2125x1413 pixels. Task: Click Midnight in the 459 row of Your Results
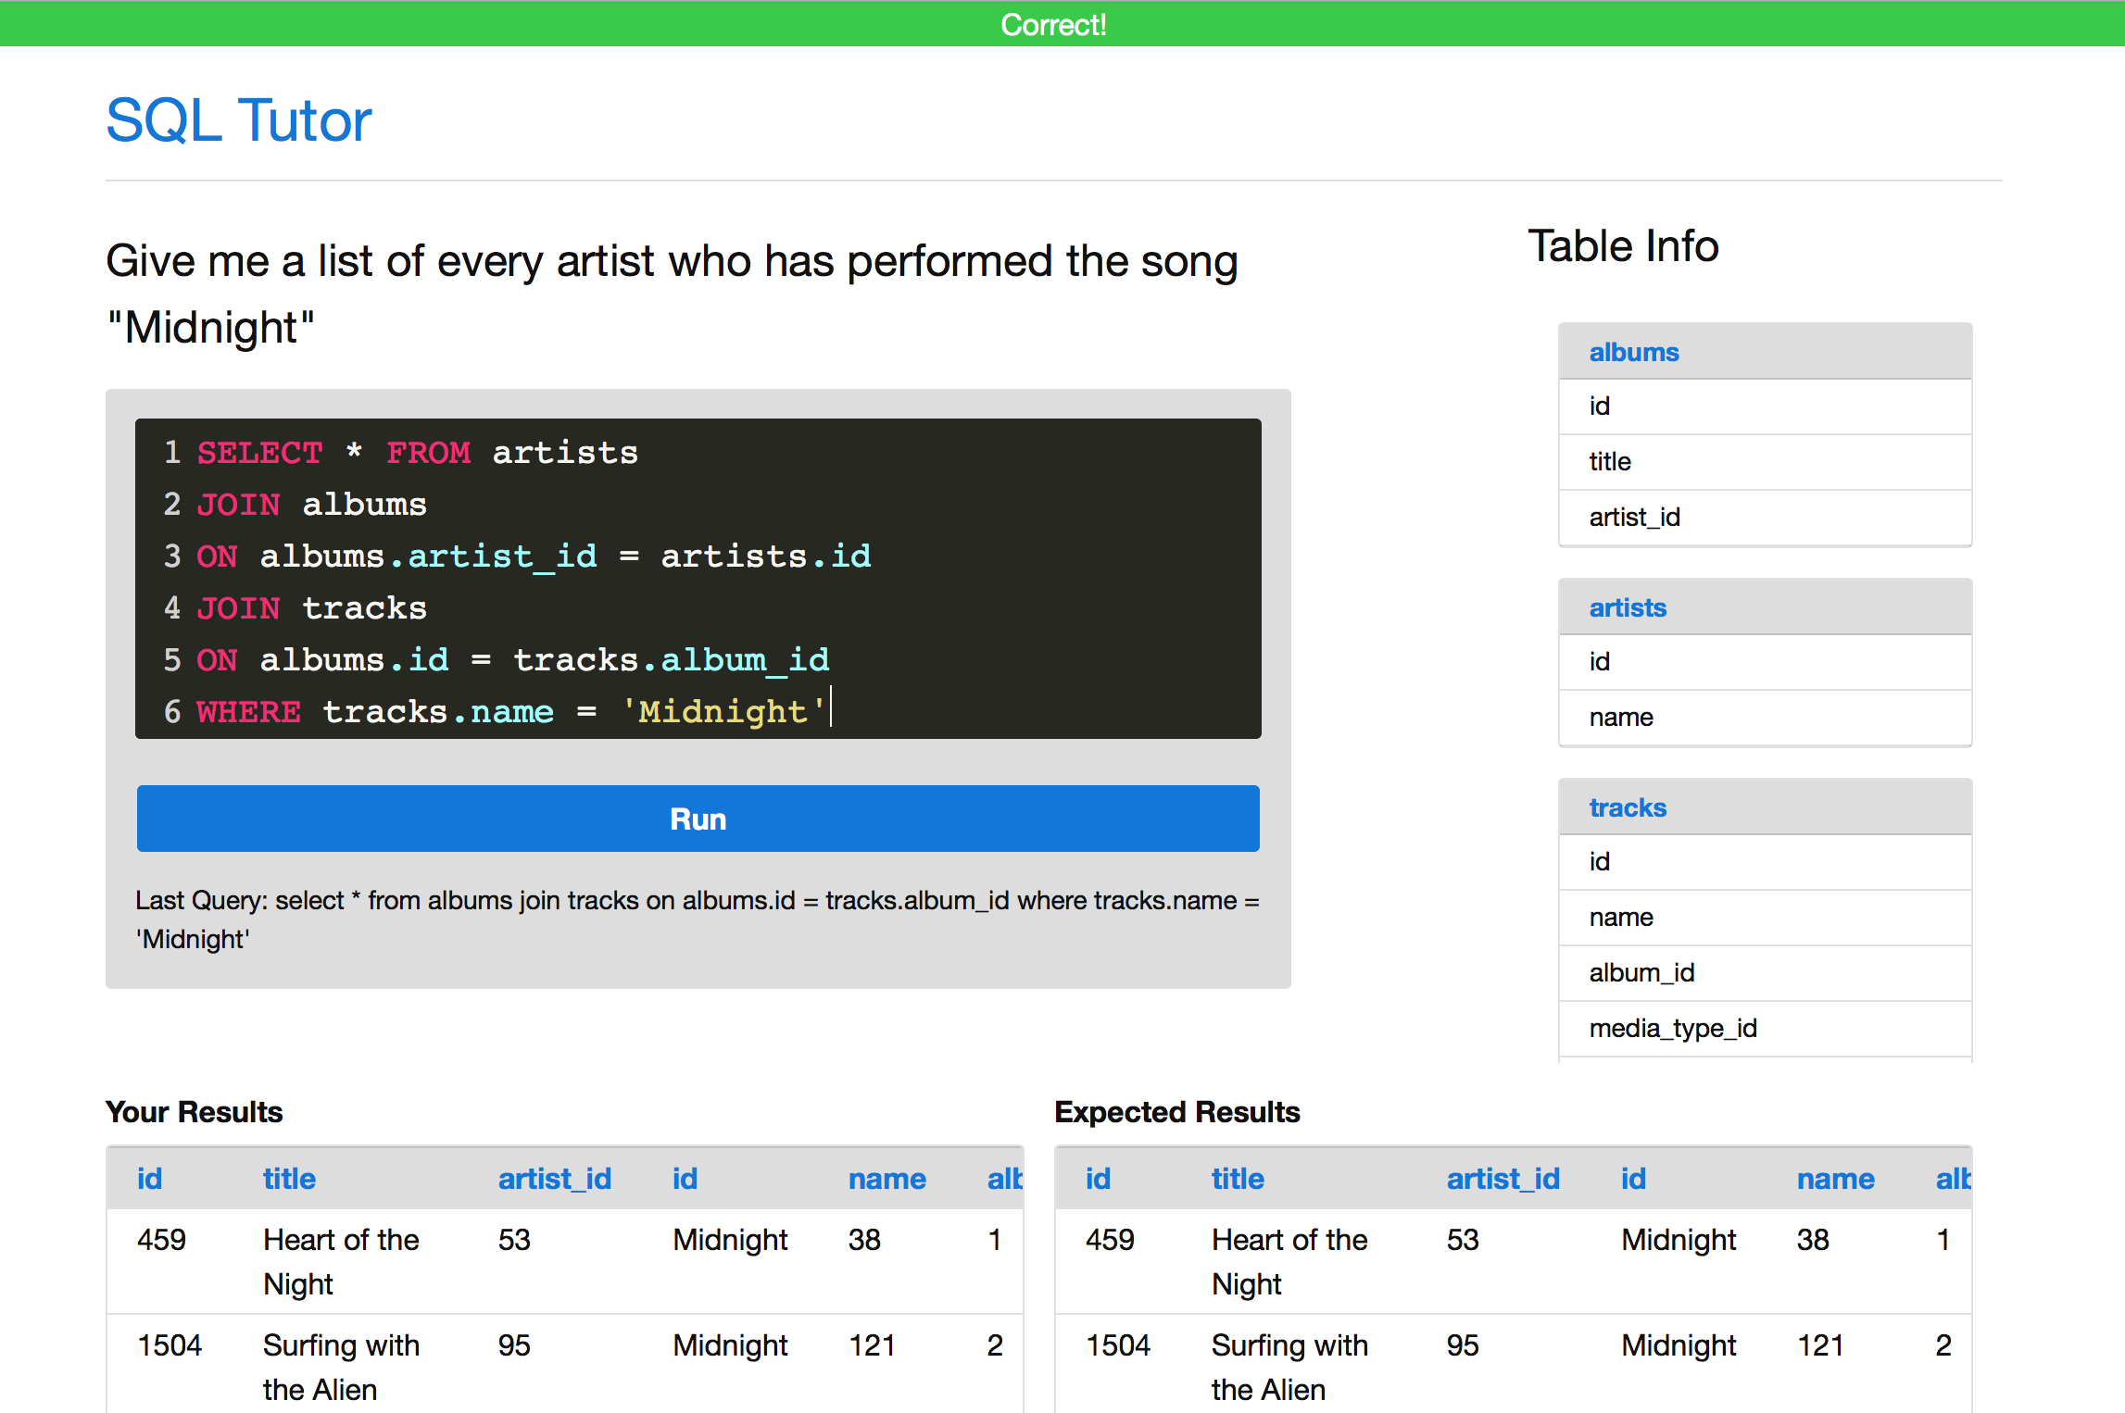pos(730,1240)
